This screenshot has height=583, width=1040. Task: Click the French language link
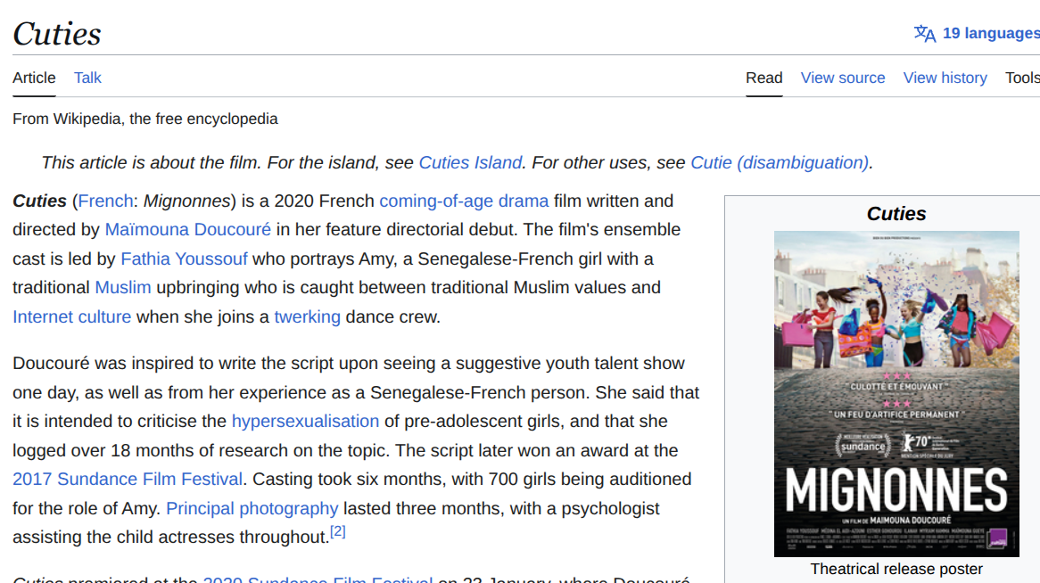pyautogui.click(x=105, y=201)
